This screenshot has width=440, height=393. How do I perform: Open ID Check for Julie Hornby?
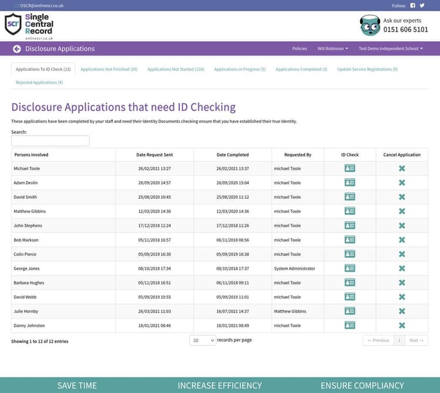pyautogui.click(x=350, y=311)
